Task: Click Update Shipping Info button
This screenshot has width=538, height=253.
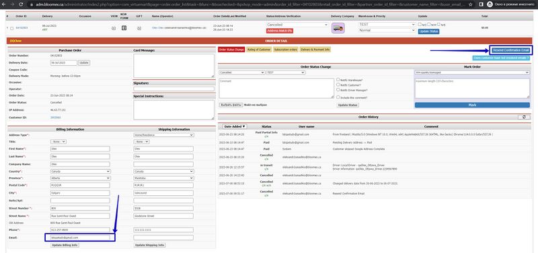Action: pos(149,246)
